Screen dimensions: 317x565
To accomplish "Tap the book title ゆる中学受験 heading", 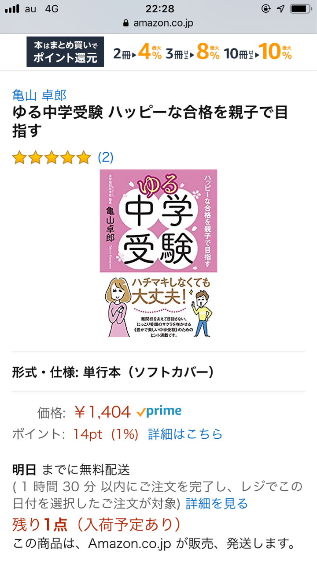I will pyautogui.click(x=150, y=122).
